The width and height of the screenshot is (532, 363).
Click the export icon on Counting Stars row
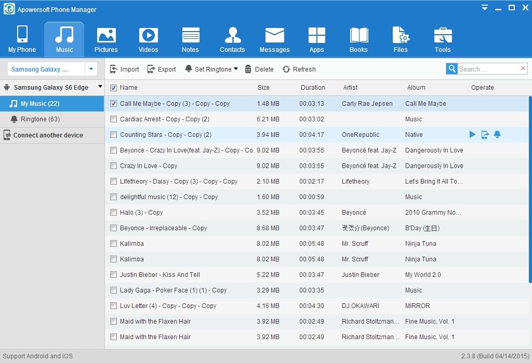tap(485, 135)
